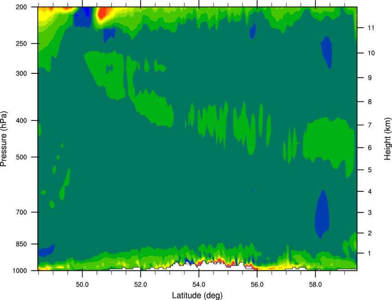The width and height of the screenshot is (392, 300).
Task: Click the 4 km height label
Action: click(370, 192)
